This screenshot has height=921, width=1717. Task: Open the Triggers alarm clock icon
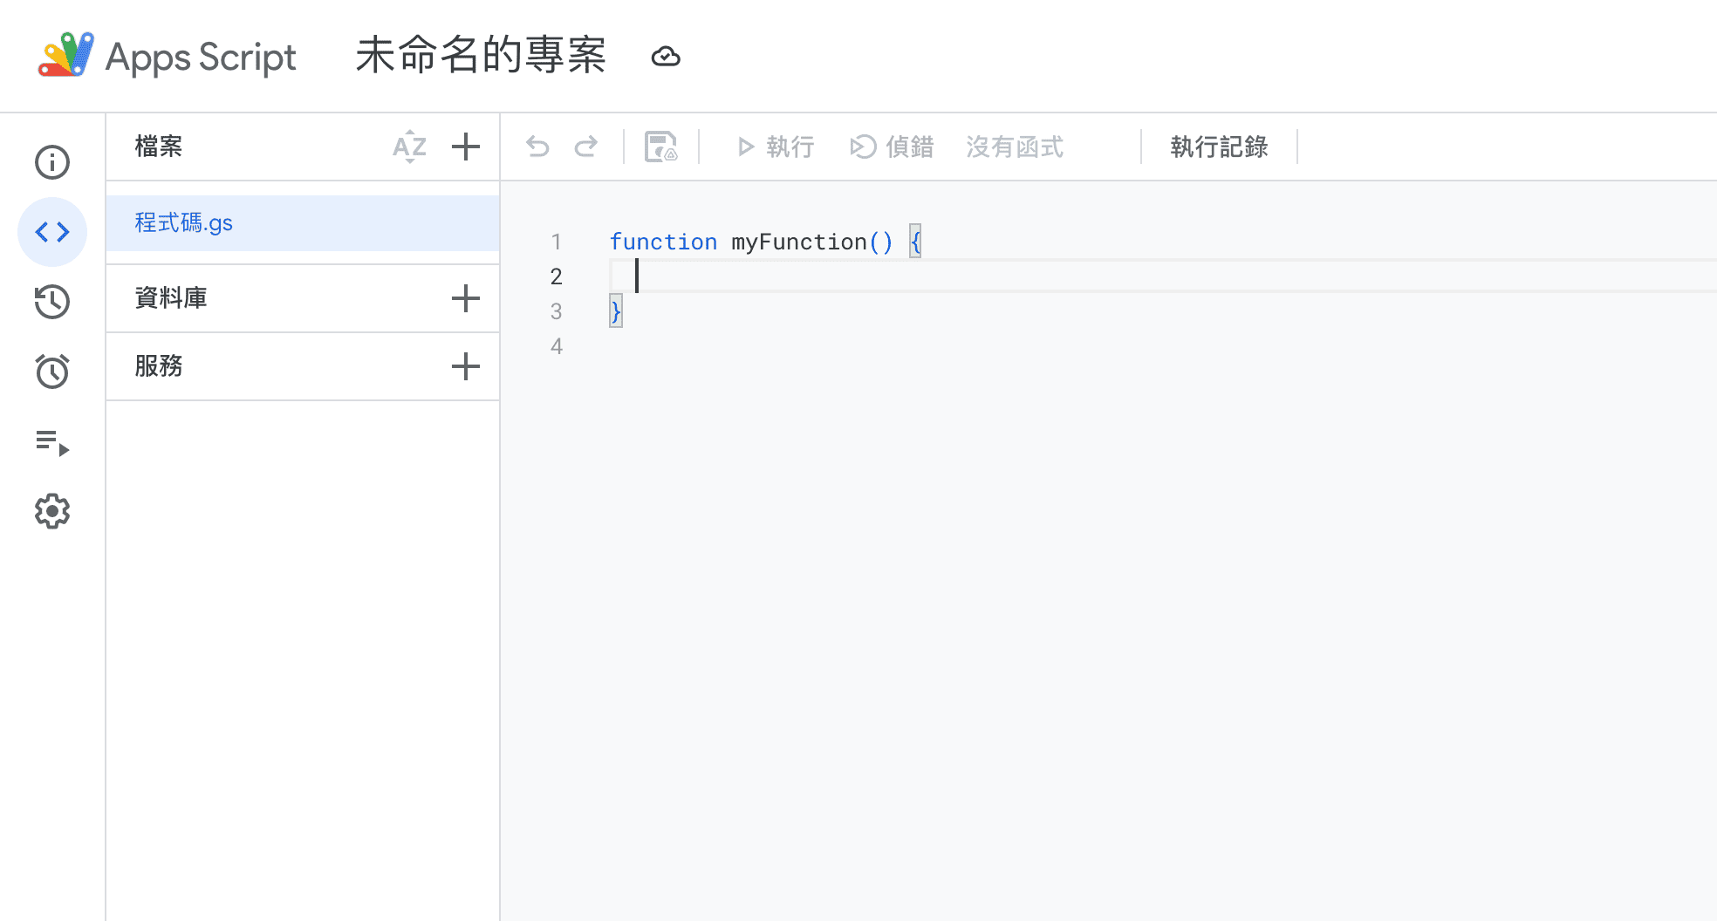(52, 372)
